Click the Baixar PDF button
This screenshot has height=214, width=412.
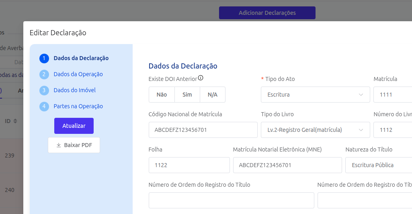point(74,145)
